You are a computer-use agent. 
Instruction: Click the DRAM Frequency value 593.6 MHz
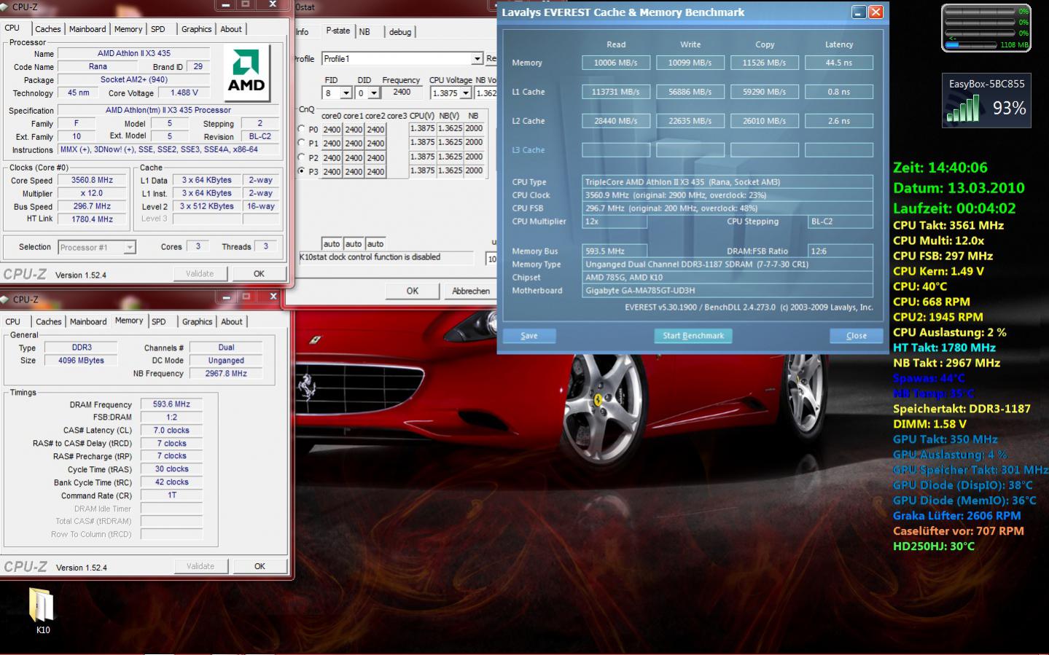pos(171,404)
